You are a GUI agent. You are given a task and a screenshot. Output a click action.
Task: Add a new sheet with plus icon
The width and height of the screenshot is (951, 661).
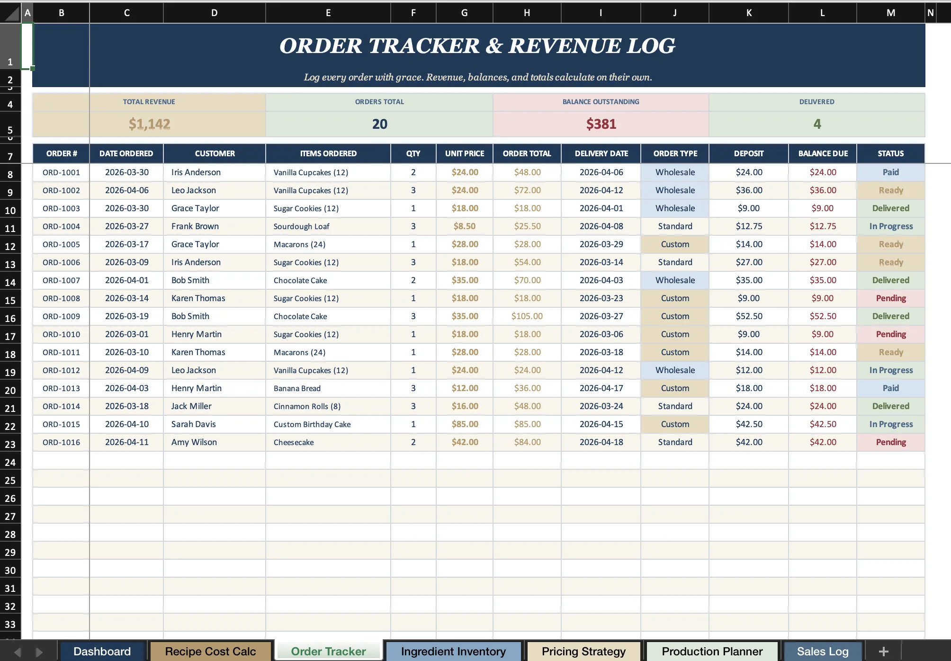883,652
